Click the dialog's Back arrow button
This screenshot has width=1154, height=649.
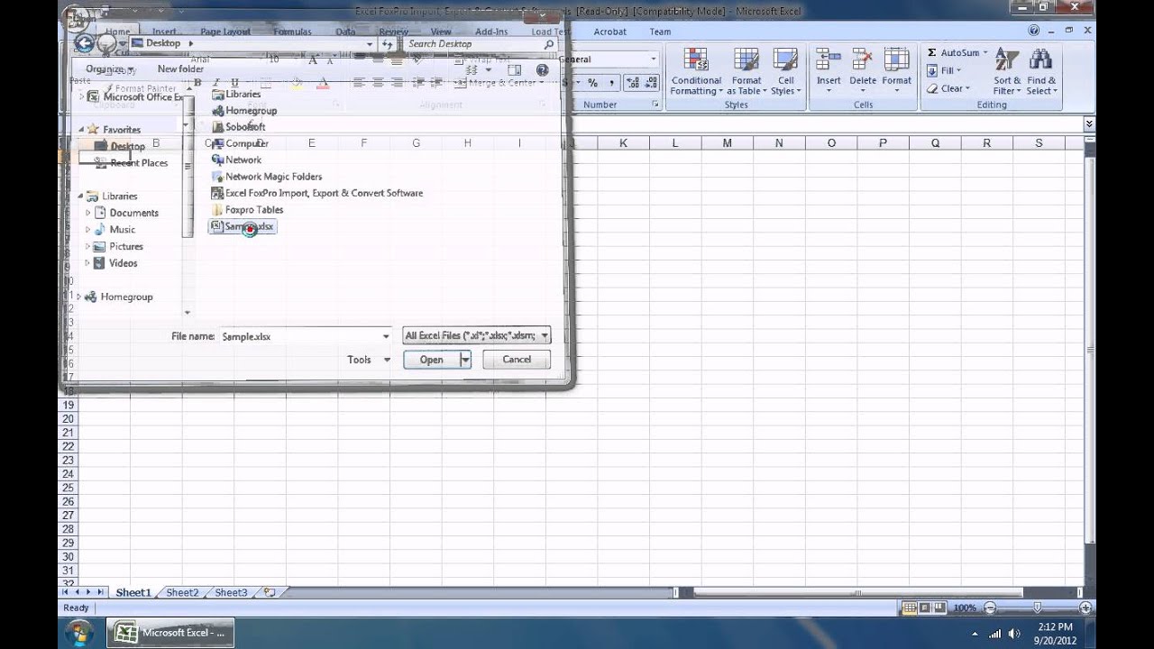click(x=85, y=43)
